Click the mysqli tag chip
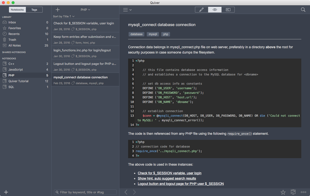 pyautogui.click(x=153, y=34)
